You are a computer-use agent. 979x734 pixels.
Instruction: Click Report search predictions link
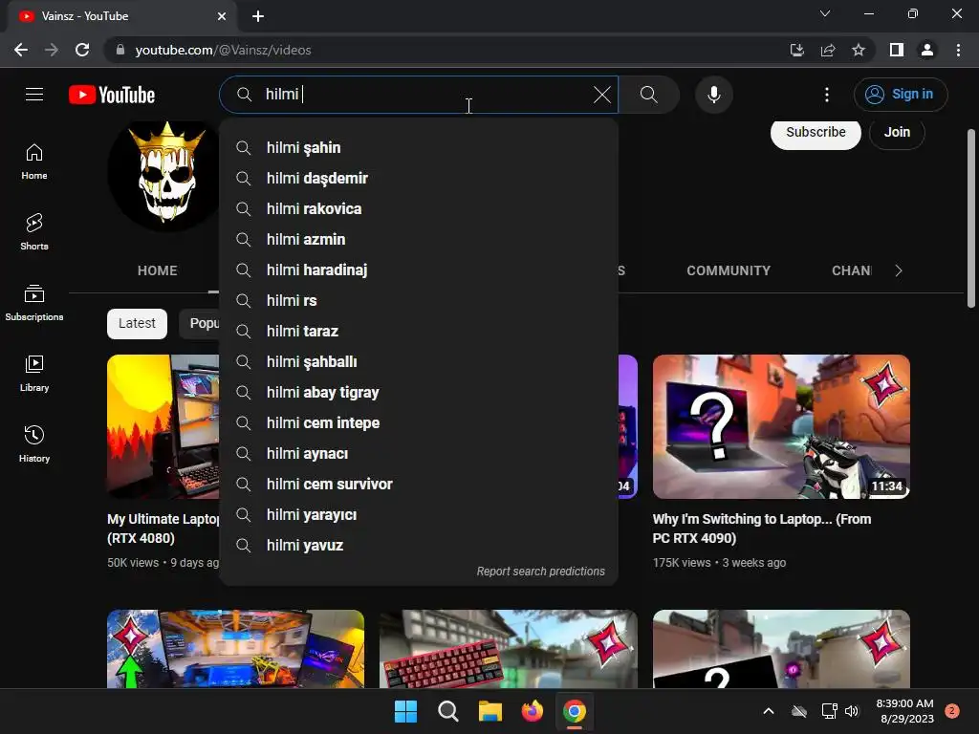pos(541,572)
